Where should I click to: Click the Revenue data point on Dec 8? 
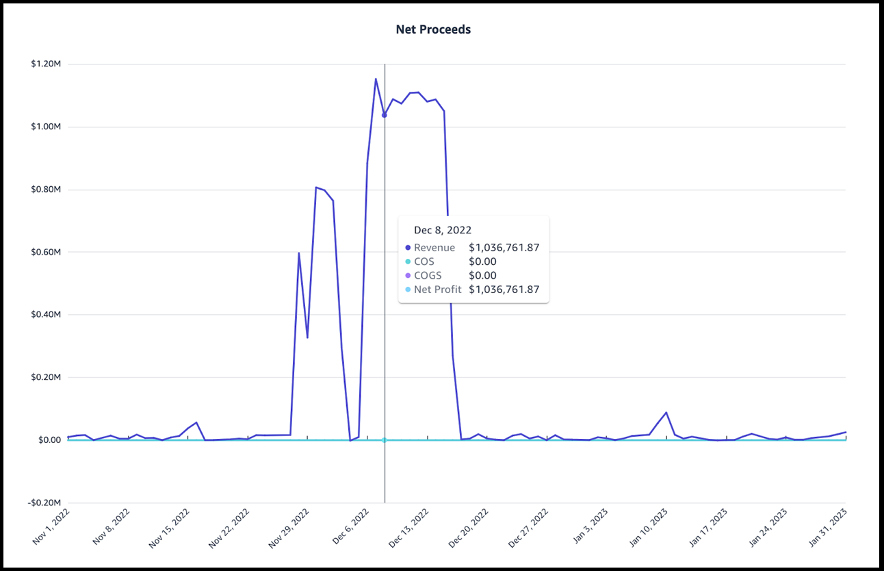pyautogui.click(x=385, y=115)
